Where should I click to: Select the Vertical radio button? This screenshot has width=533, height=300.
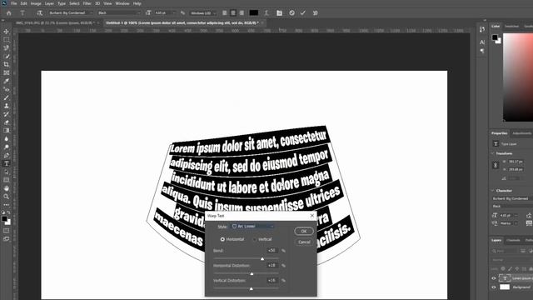pos(255,239)
